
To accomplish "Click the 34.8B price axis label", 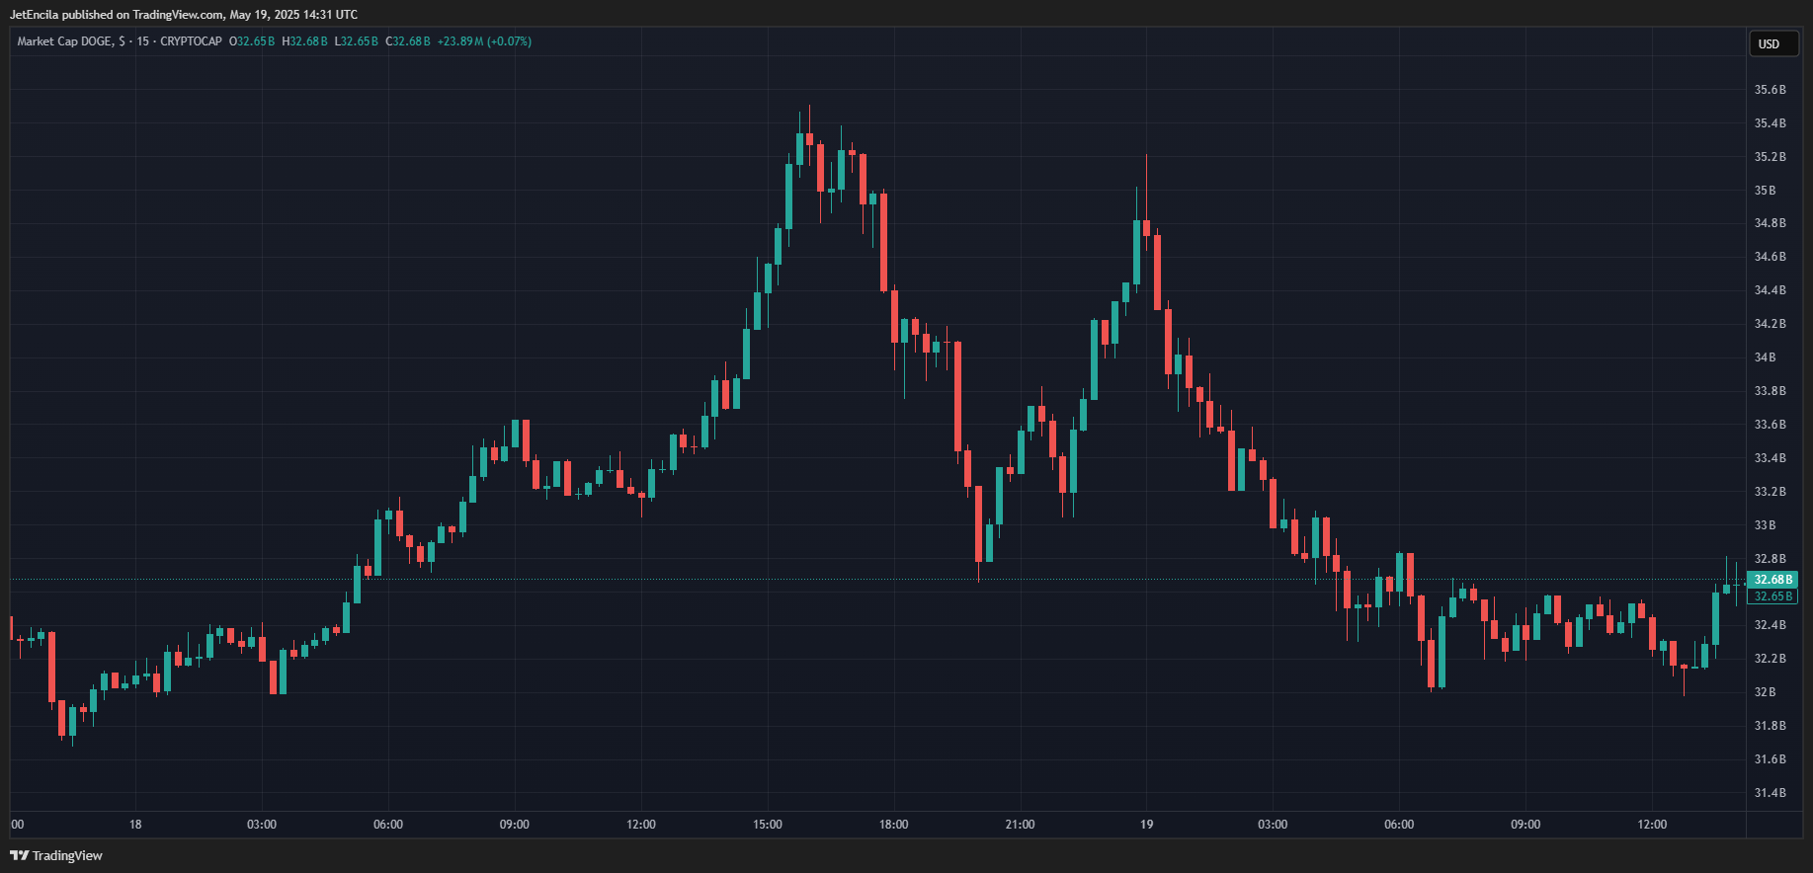I will coord(1770,223).
